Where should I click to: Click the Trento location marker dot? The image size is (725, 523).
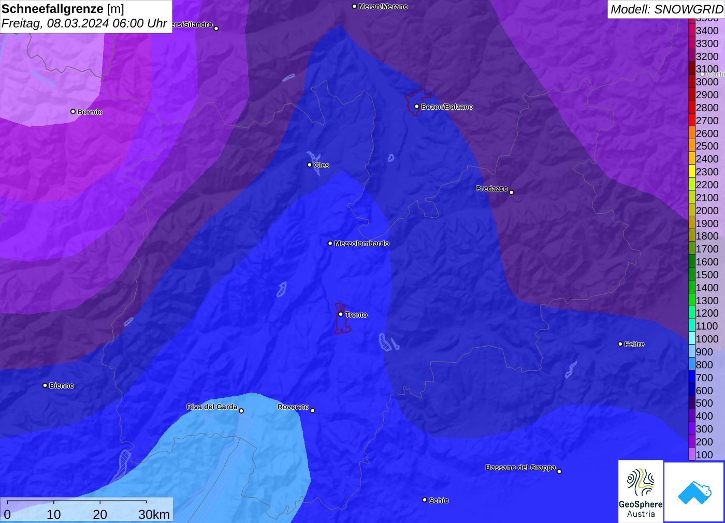click(x=341, y=315)
